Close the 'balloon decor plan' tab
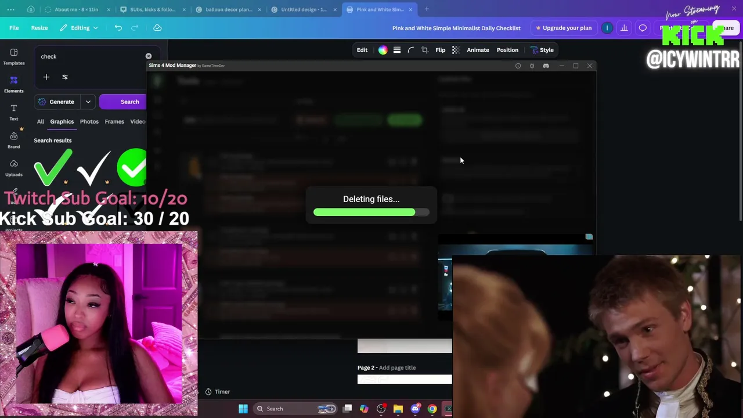The width and height of the screenshot is (743, 418). 259,9
